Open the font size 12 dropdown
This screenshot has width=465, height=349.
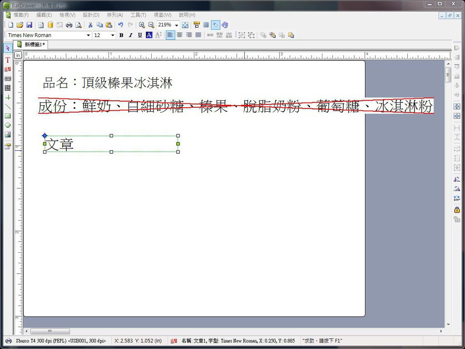113,35
